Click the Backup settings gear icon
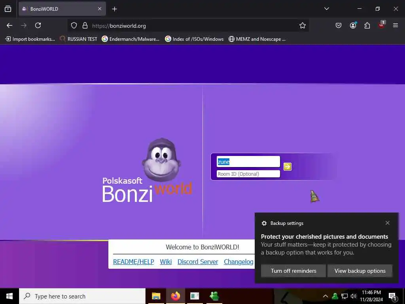Viewport: 405px width, 304px height. (264, 223)
